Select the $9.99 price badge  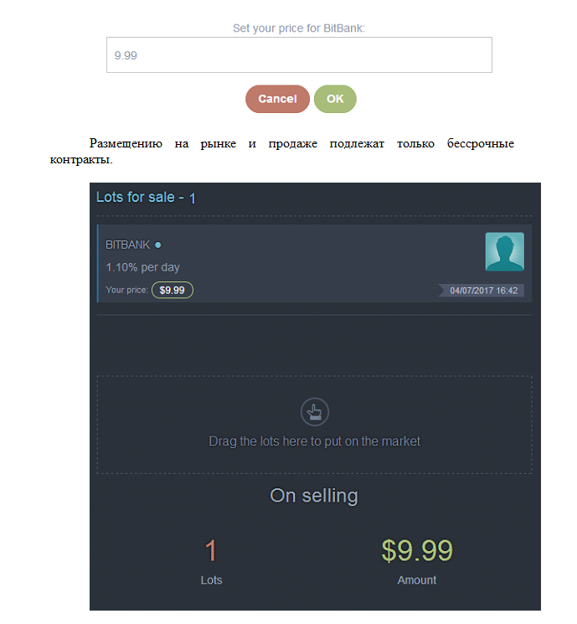click(x=173, y=290)
